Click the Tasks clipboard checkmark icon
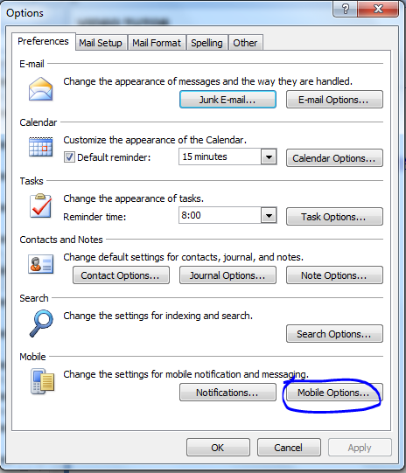406x473 pixels. 40,205
